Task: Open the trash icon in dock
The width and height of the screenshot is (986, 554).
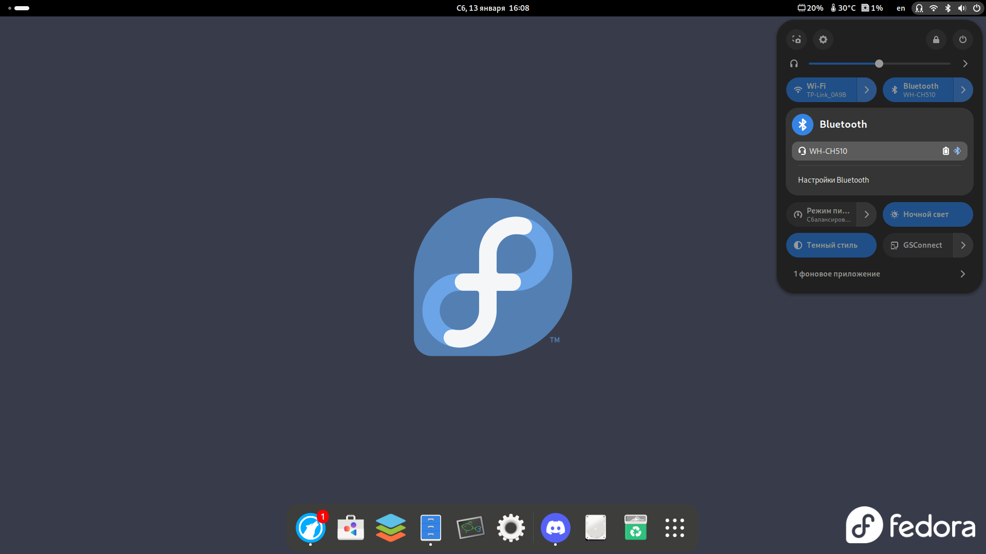Action: (635, 527)
